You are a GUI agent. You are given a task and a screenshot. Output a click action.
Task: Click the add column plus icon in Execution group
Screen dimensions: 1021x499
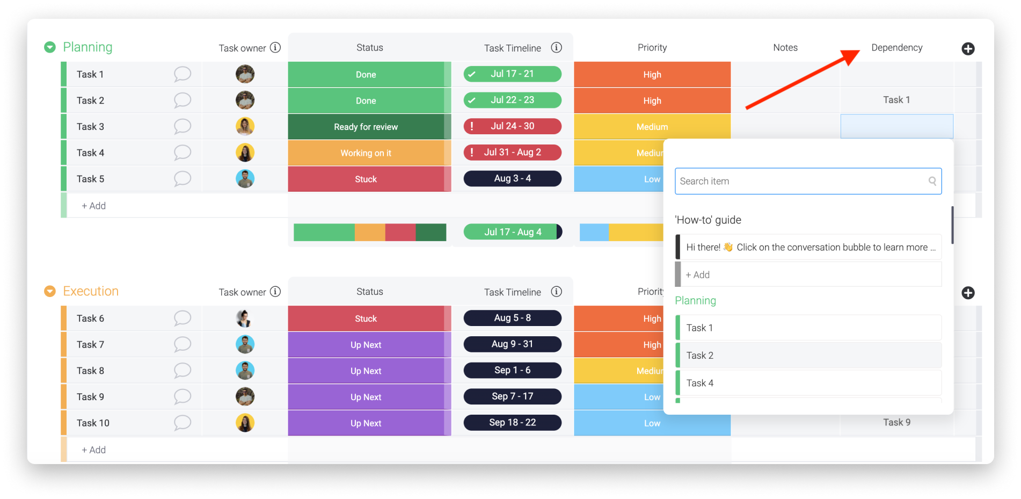(968, 293)
